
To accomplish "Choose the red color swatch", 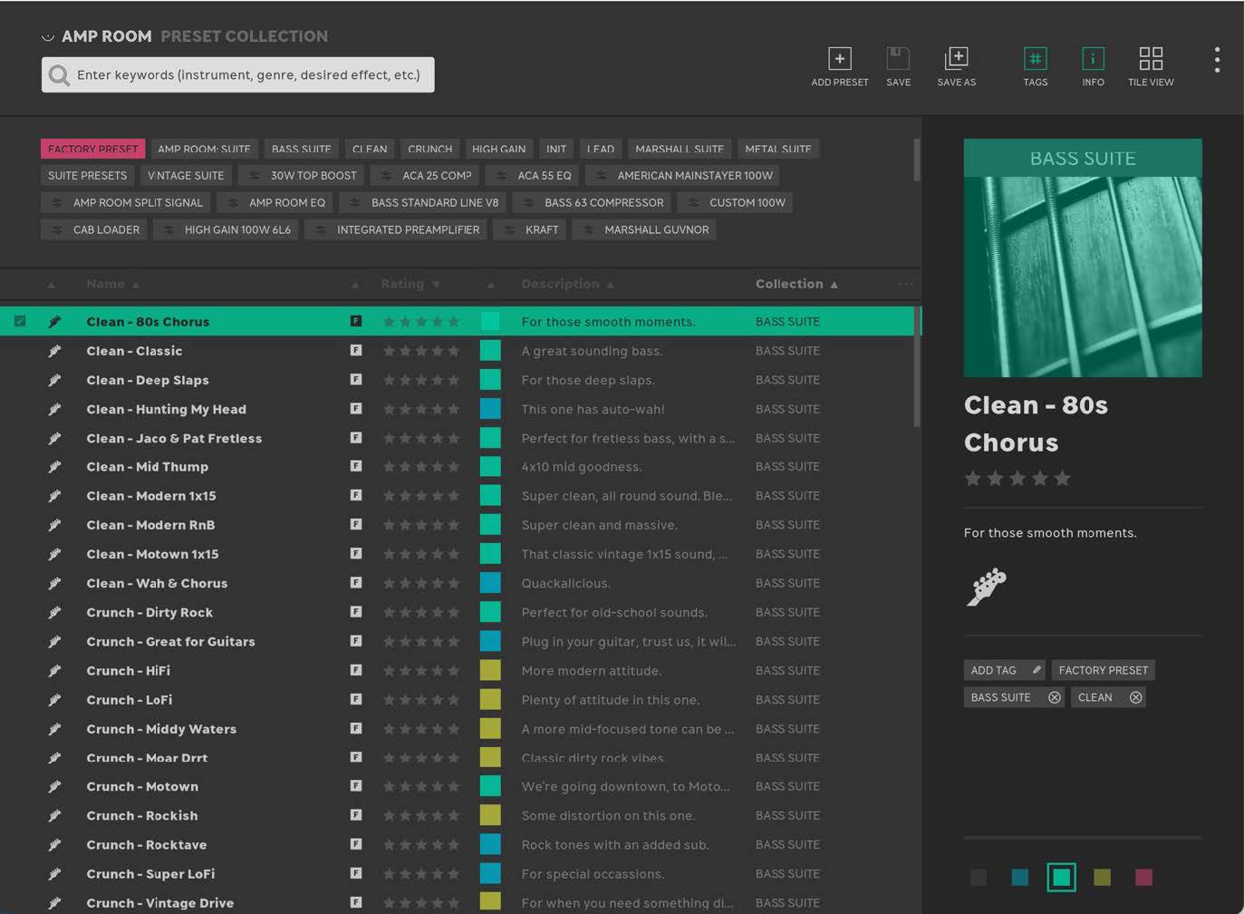I will click(1143, 877).
